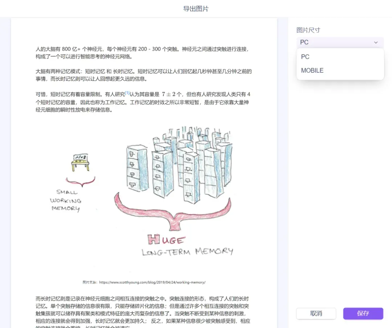Click the 保存 button

point(363,313)
